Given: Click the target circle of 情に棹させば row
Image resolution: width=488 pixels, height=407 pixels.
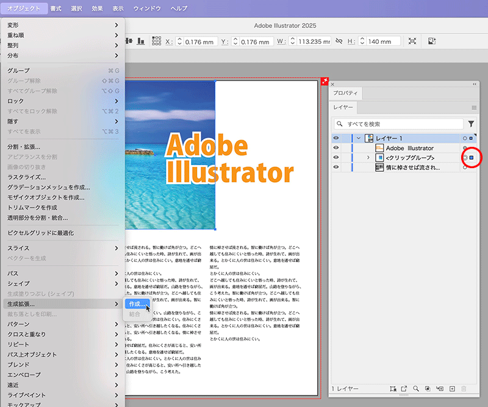Looking at the screenshot, I should tap(465, 168).
